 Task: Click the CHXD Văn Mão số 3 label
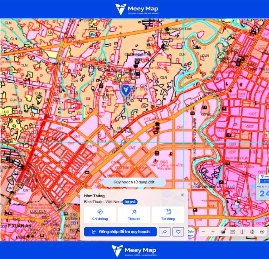pyautogui.click(x=207, y=187)
